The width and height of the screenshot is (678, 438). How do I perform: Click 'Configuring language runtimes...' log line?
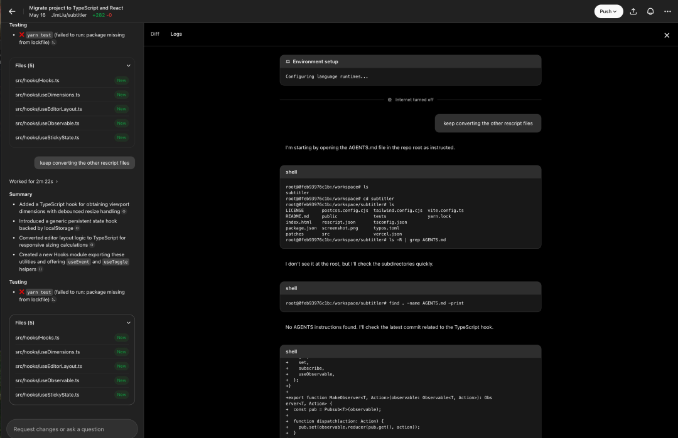click(x=327, y=76)
